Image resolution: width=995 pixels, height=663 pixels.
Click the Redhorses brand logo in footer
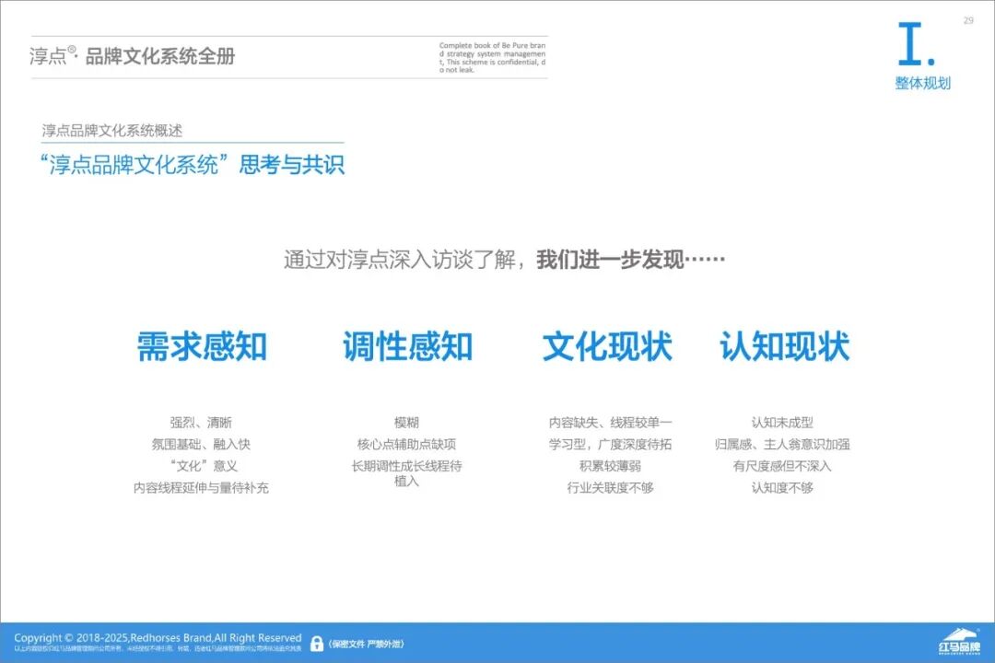[959, 641]
